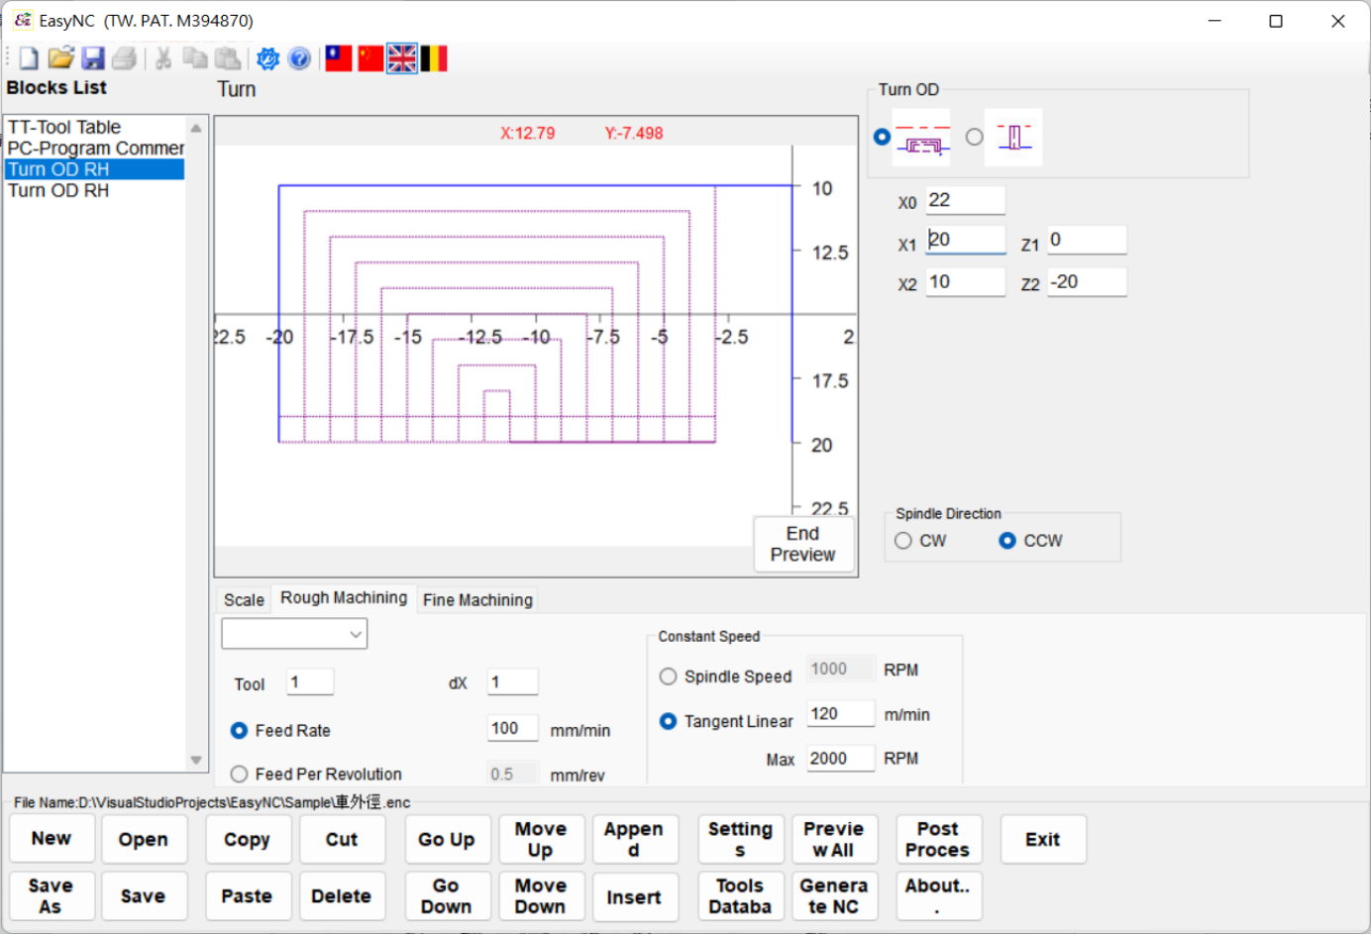Click the Save button at the bottom
The width and height of the screenshot is (1371, 935).
[144, 896]
